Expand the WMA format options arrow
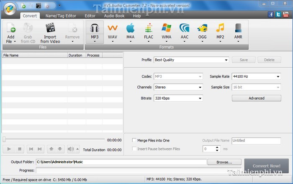Screen dimensions: 293x184 click(167, 42)
